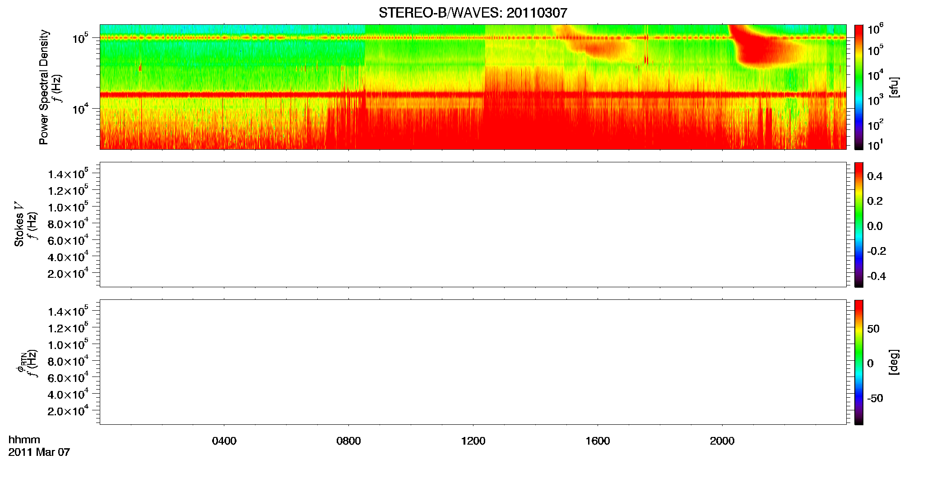Select the 1600 time tick label
This screenshot has height=487, width=946.
tap(598, 441)
